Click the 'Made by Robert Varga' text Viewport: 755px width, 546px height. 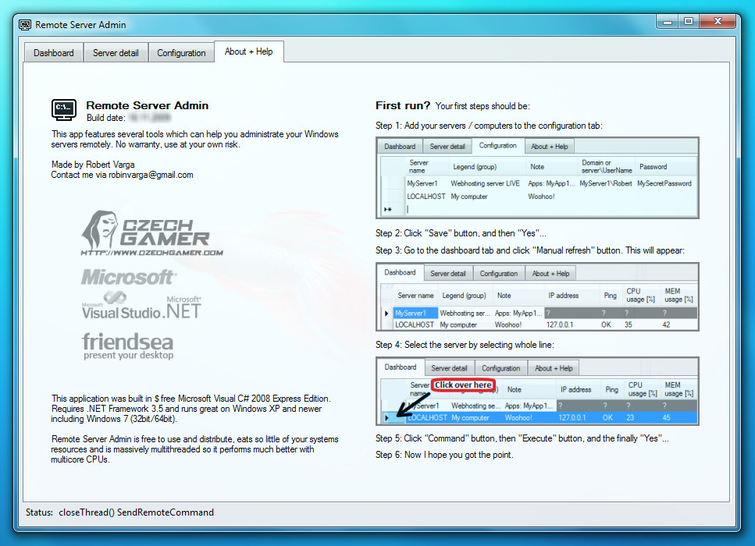[93, 165]
